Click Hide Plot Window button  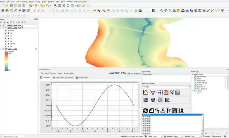[134, 73]
